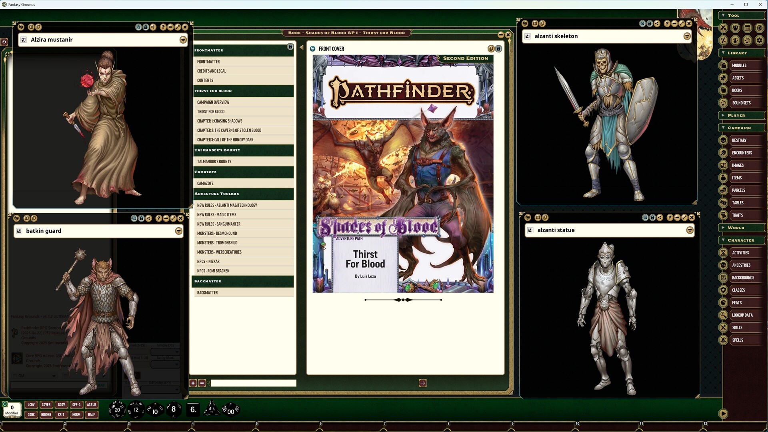Open the Party Sheet group icon
Viewport: 768px width, 432px height.
click(x=735, y=28)
